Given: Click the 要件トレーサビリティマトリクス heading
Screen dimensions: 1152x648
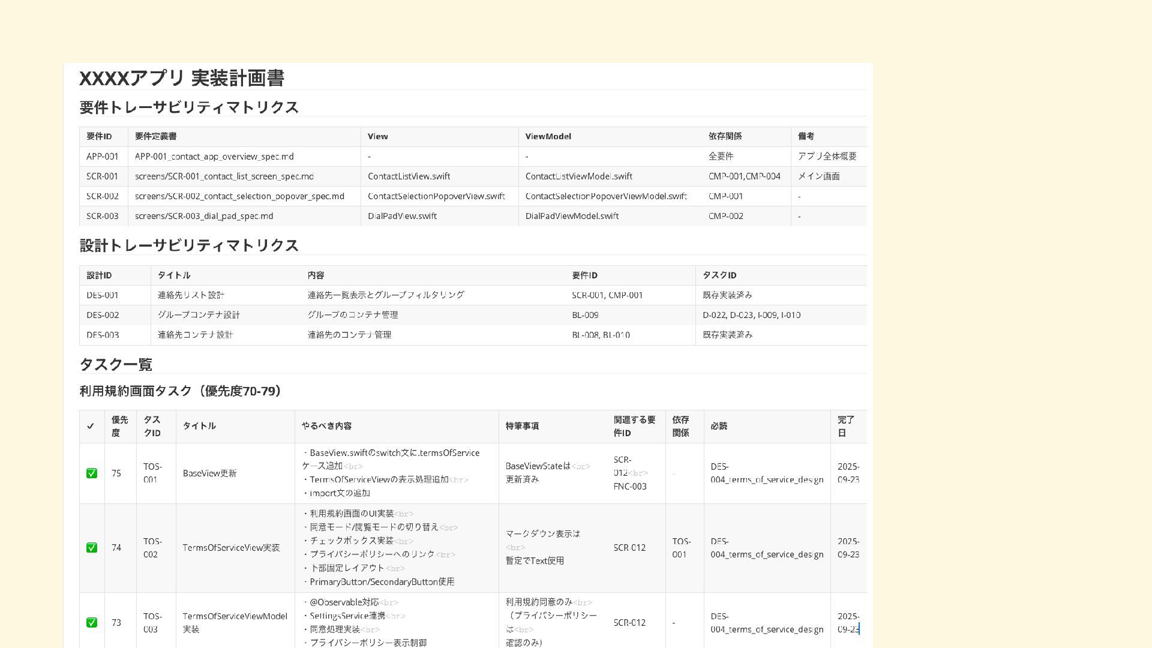Looking at the screenshot, I should (189, 107).
